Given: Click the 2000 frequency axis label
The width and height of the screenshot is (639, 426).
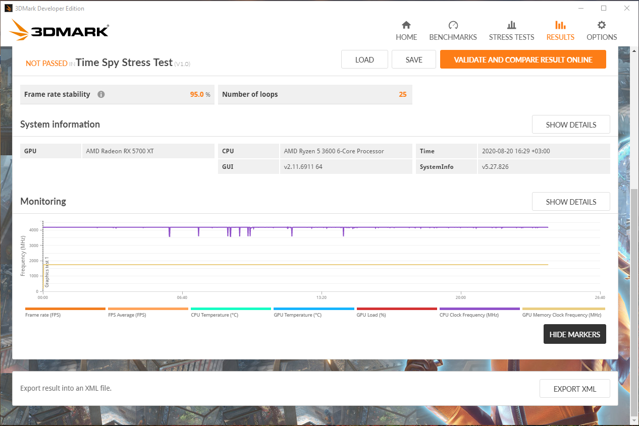Looking at the screenshot, I should pyautogui.click(x=33, y=261).
